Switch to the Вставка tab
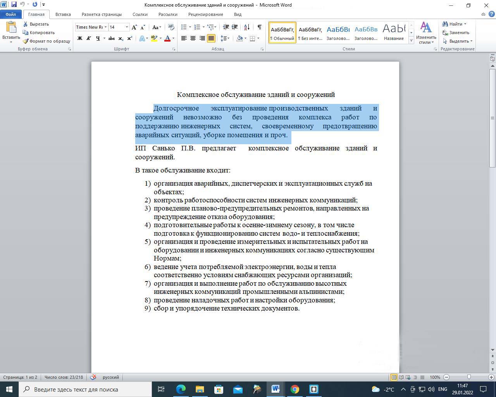This screenshot has height=397, width=496. pyautogui.click(x=63, y=14)
